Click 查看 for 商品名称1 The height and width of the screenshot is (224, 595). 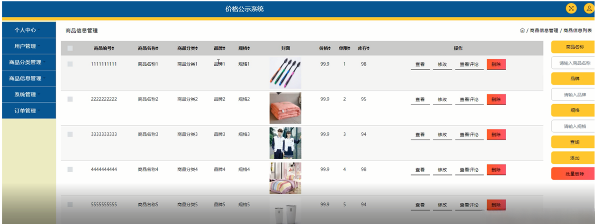(x=420, y=64)
